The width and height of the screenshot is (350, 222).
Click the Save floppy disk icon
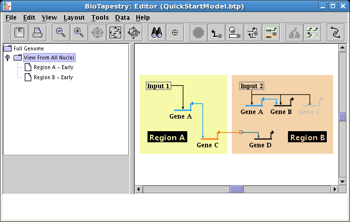point(20,33)
